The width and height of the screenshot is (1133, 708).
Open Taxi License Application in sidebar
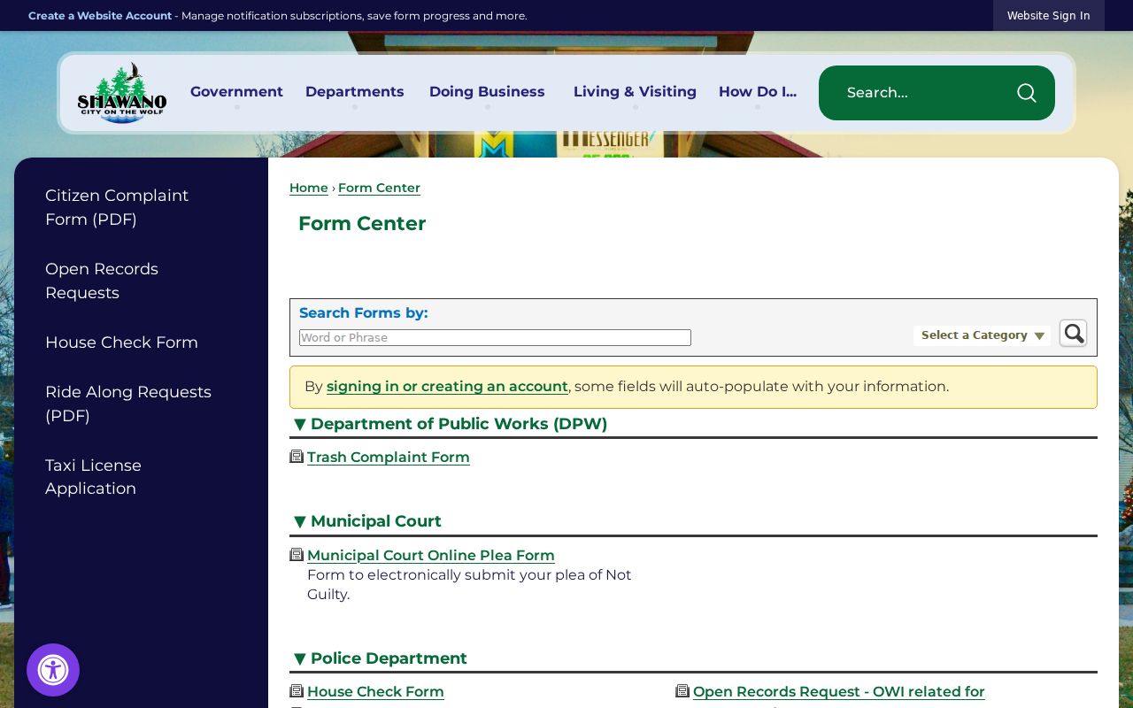click(x=93, y=477)
